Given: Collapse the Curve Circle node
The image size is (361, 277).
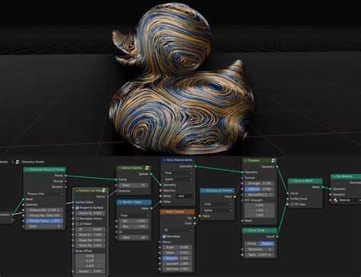Looking at the screenshot, I should coord(246,230).
